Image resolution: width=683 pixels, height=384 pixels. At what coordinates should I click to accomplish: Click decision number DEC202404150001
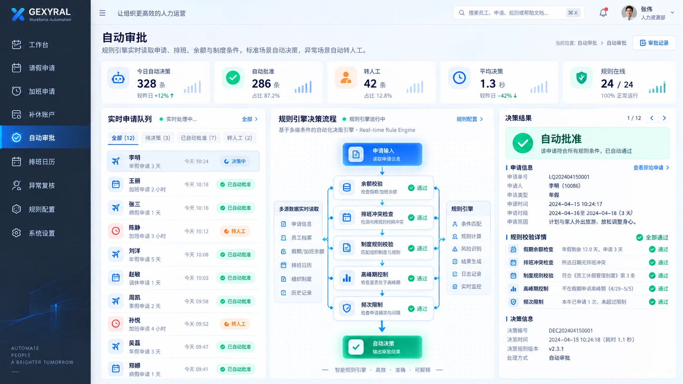pyautogui.click(x=571, y=331)
